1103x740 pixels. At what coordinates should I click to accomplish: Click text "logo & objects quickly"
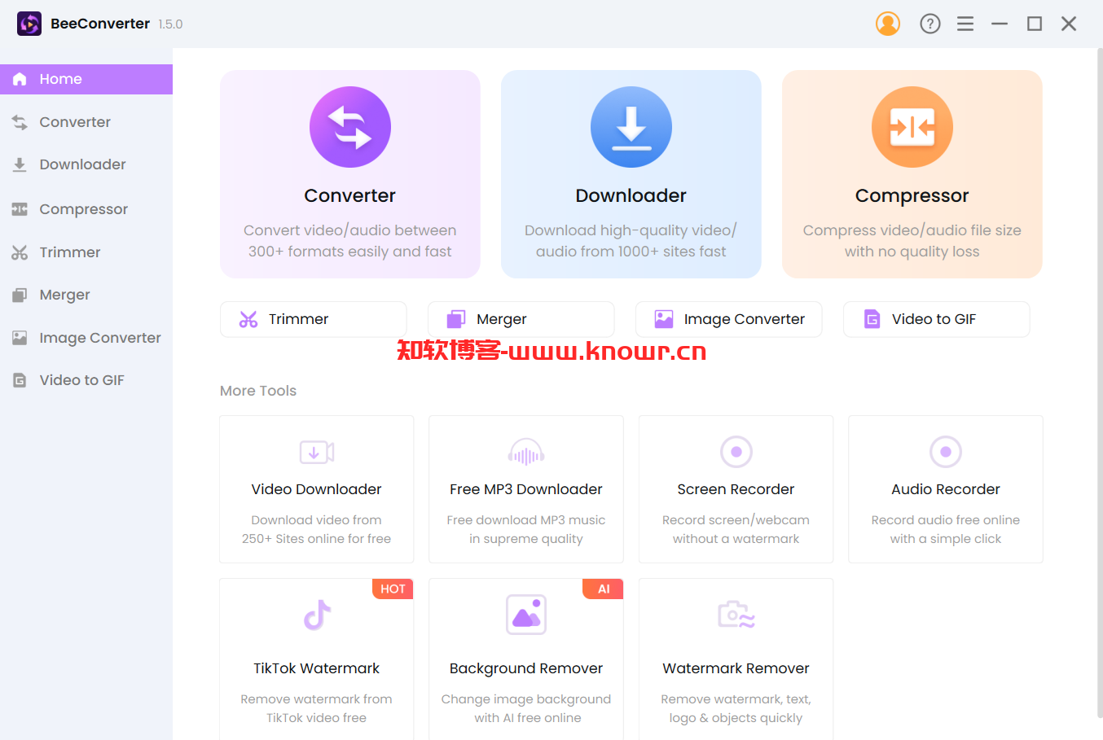click(736, 718)
